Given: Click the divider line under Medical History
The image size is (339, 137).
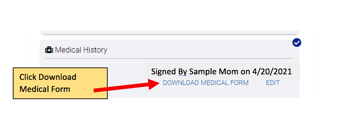Looking at the screenshot, I should tap(169, 59).
